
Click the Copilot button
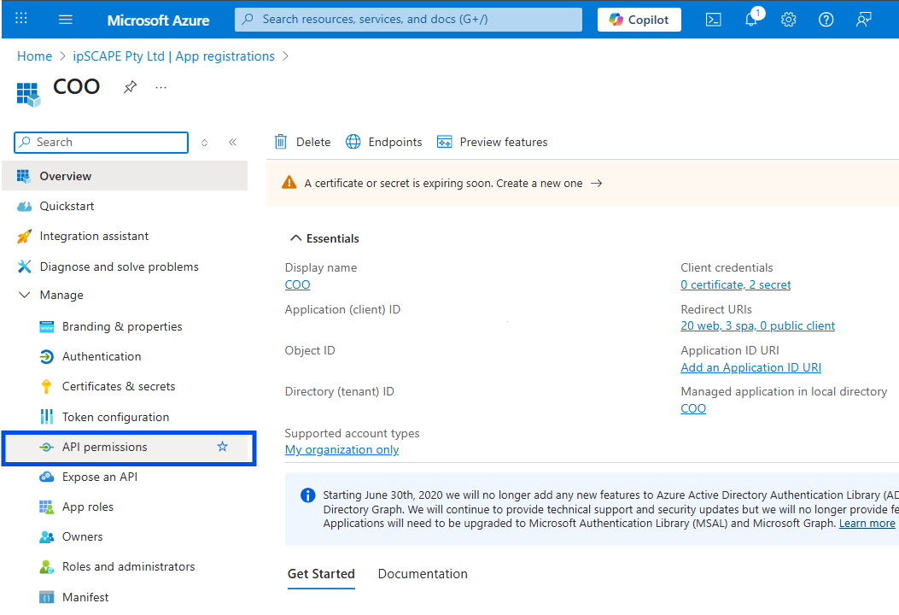[x=639, y=20]
